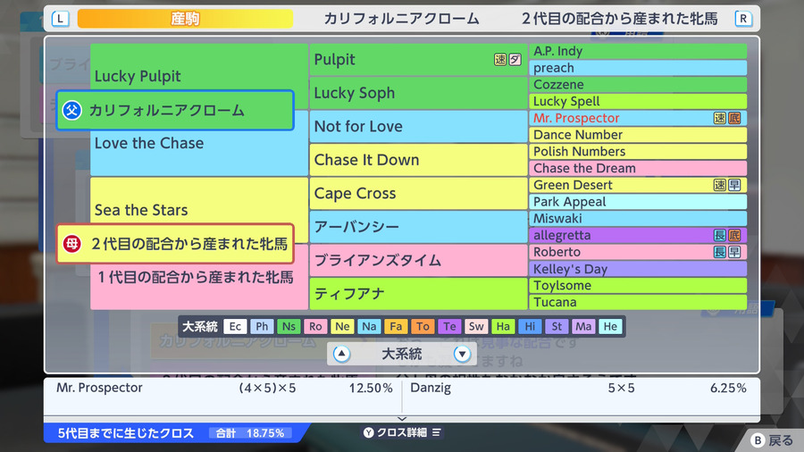Open クロス詳細 cross details

point(401,432)
